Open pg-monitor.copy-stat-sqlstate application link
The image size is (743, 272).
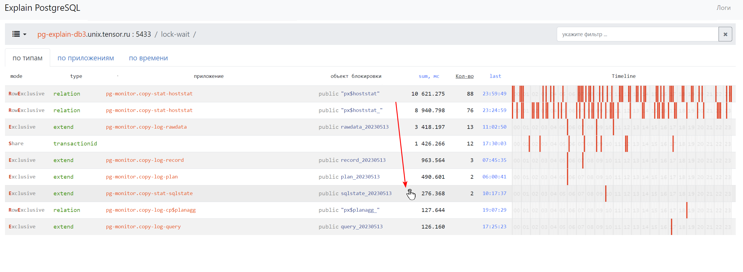pos(149,193)
